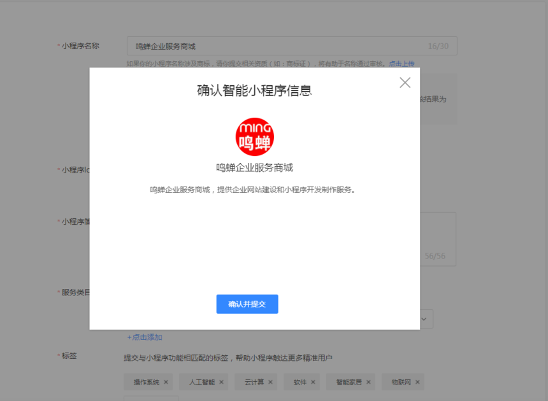Click the dialog title 确认智能小程序信息
Screen dimensions: 548x401
pos(254,90)
